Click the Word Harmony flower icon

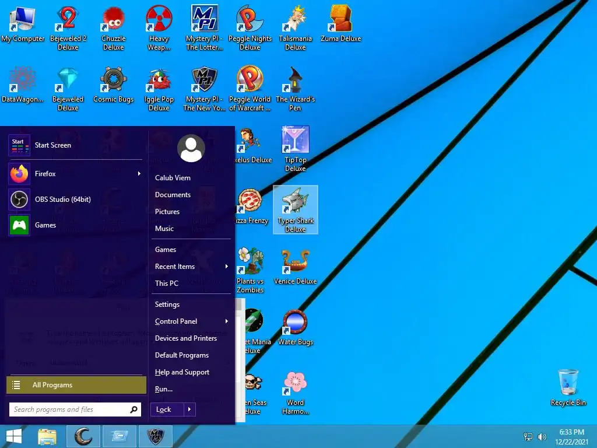296,393
